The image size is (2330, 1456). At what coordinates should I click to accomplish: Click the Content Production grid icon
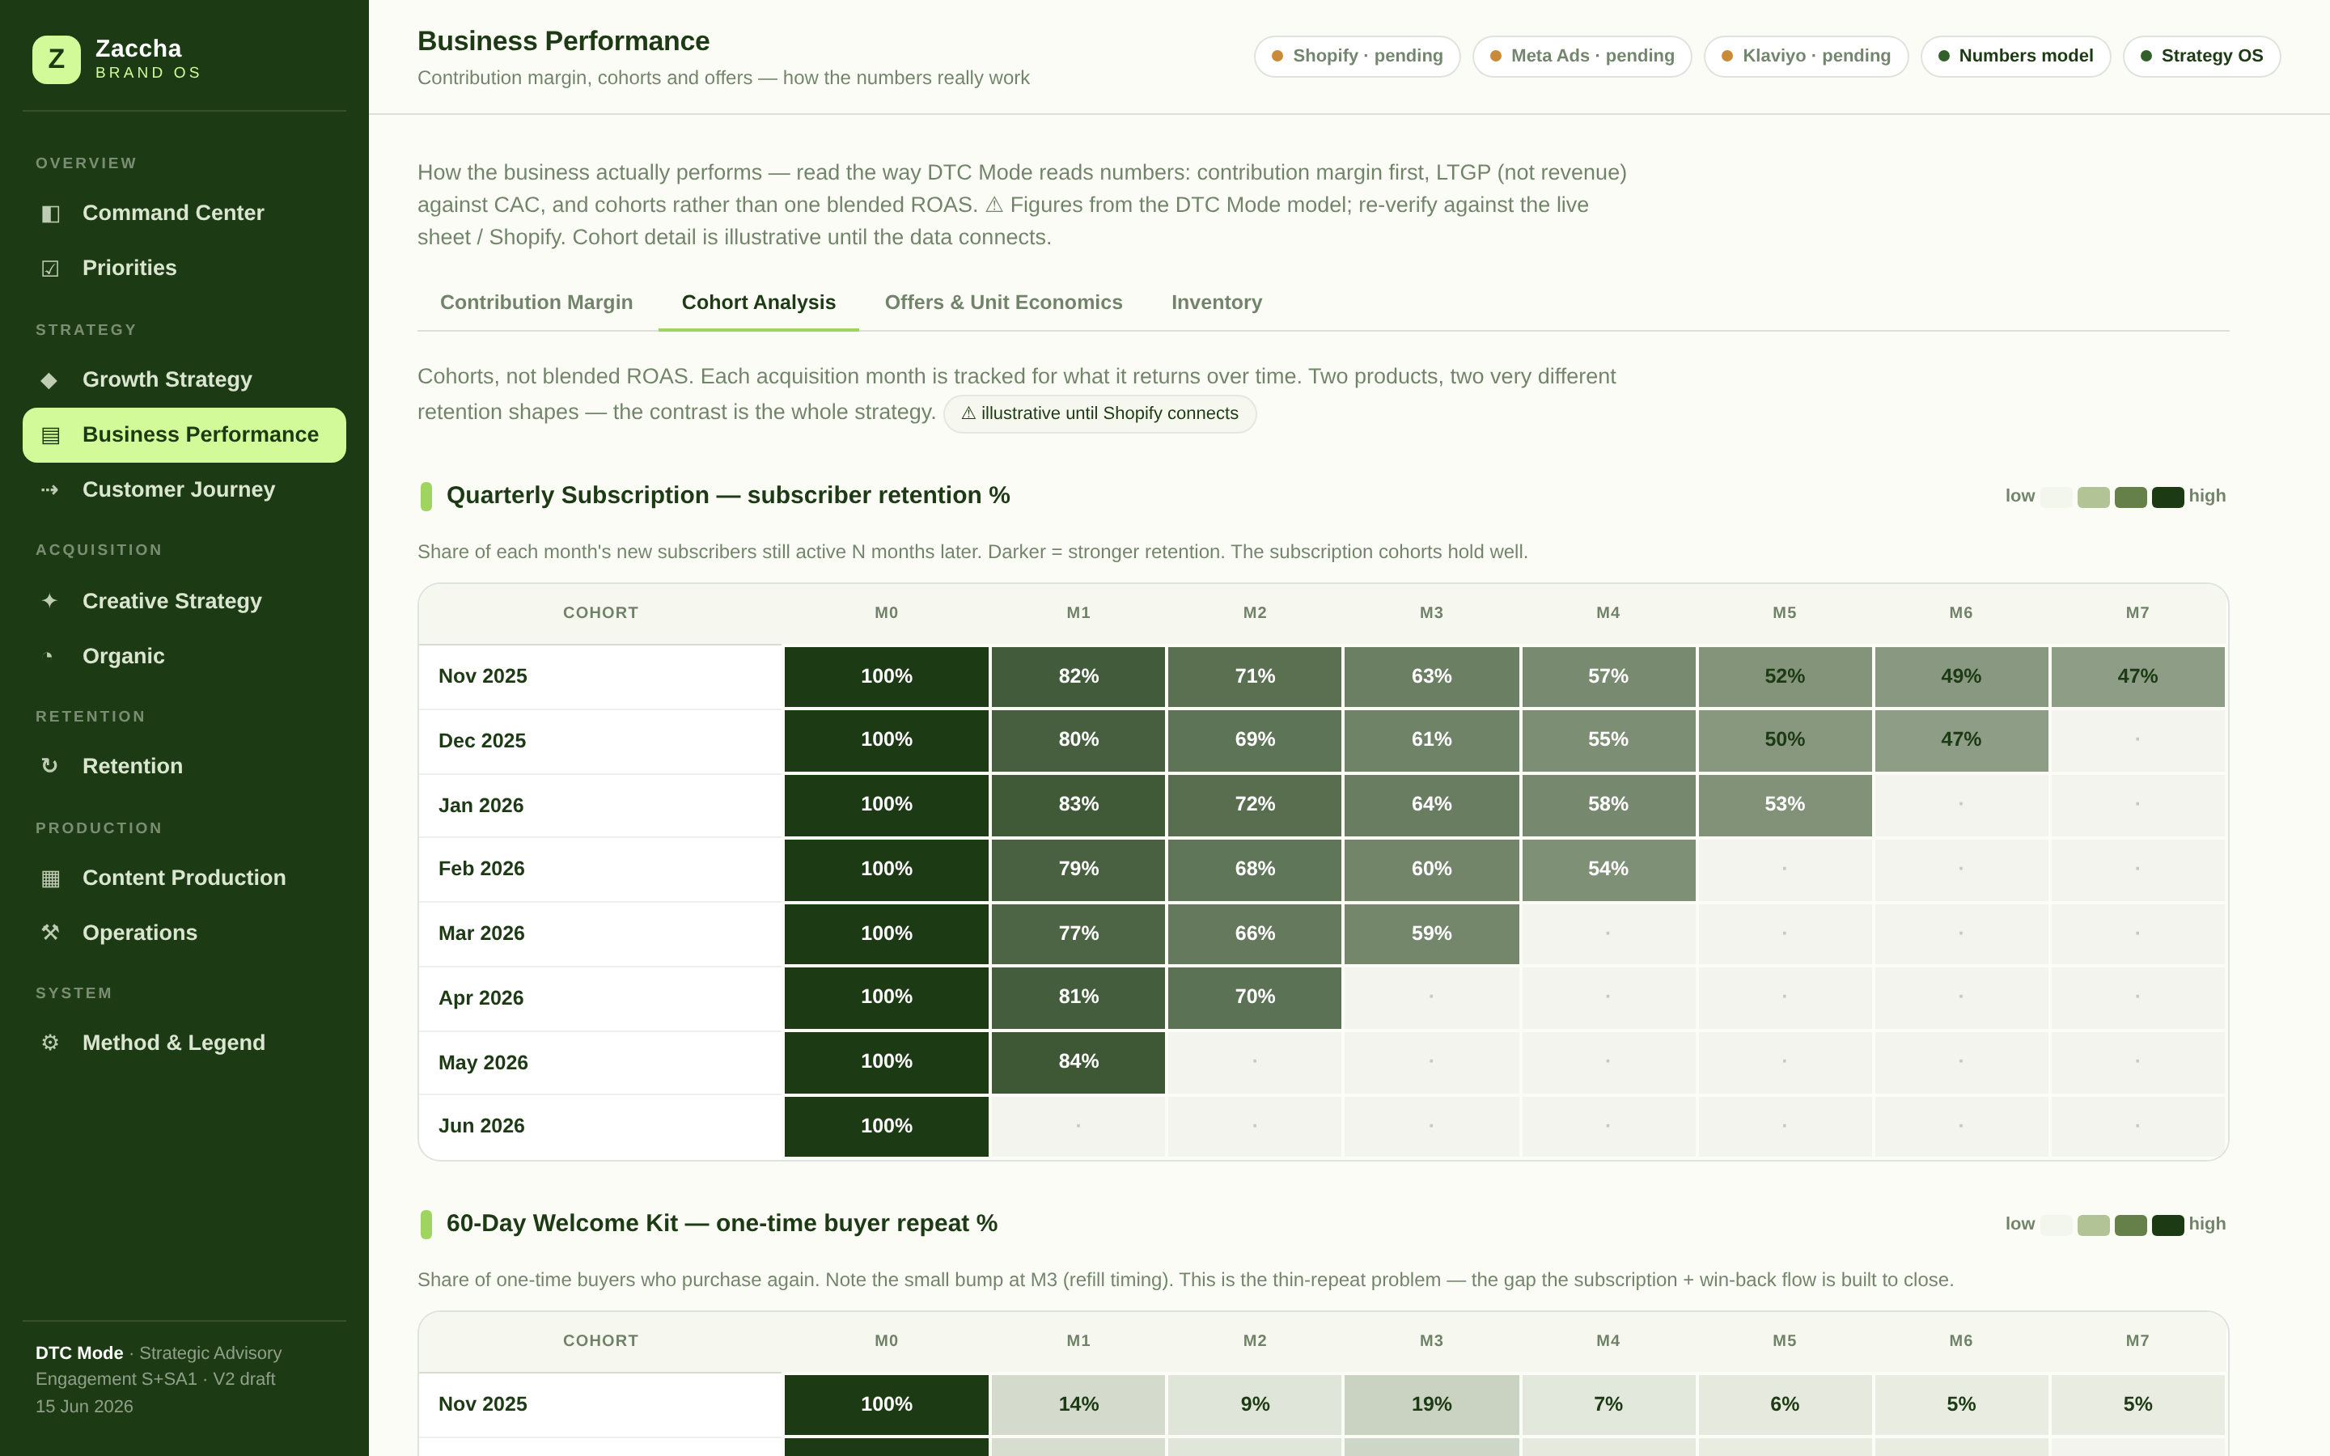click(x=50, y=878)
